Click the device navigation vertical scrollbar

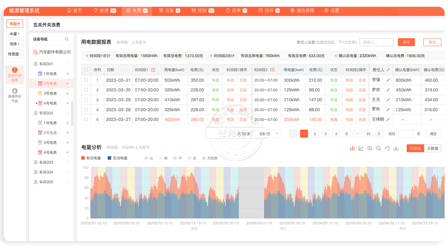(72, 113)
